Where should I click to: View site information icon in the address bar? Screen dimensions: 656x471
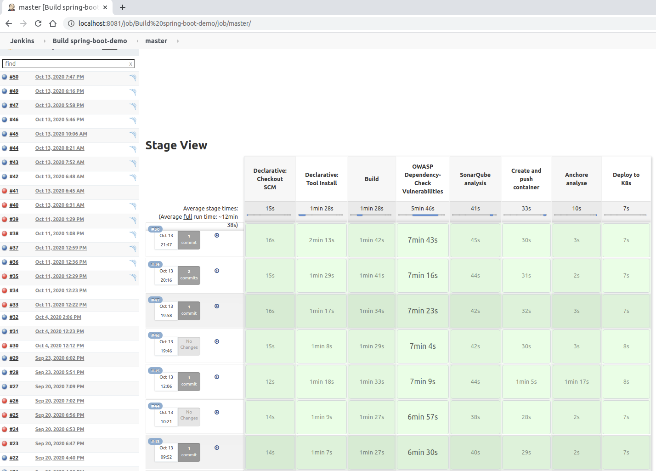tap(71, 23)
